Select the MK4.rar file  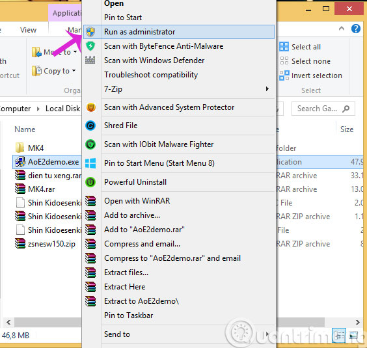pyautogui.click(x=35, y=189)
